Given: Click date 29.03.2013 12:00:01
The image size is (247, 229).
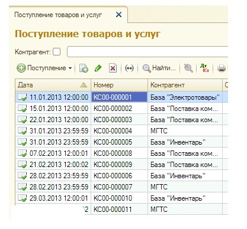Looking at the screenshot, I should click(59, 198).
